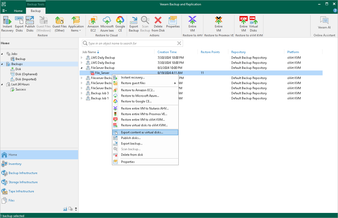338x218 pixels.
Task: Choose Export content as virtual disks
Action: (145, 132)
